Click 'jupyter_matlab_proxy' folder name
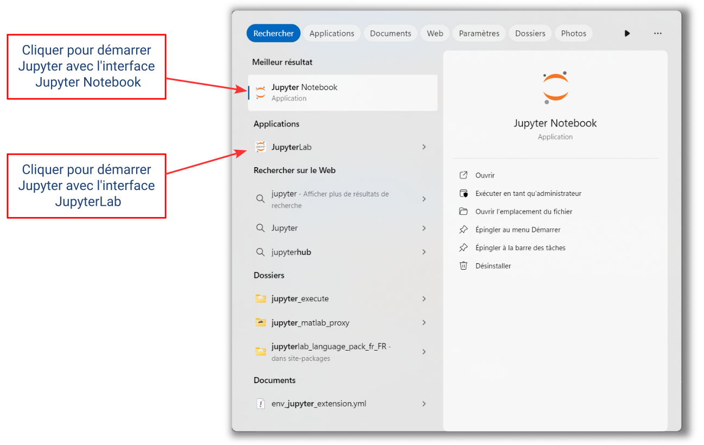 [310, 322]
